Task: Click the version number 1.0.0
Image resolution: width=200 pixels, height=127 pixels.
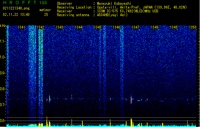Action: [43, 3]
